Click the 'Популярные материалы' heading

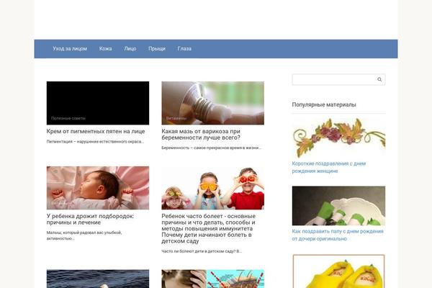324,104
